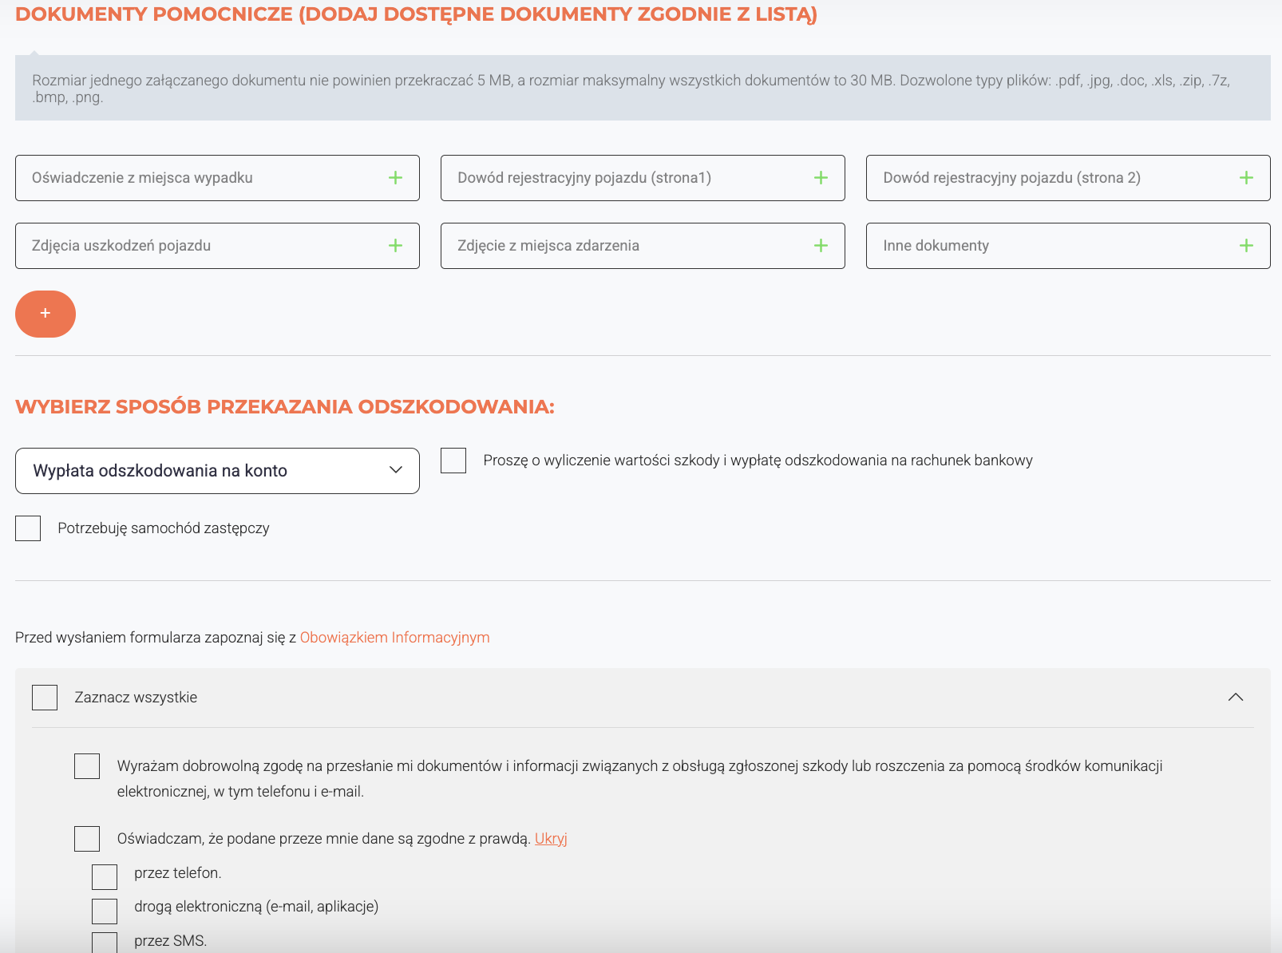The width and height of the screenshot is (1282, 953).
Task: Check Oświadczam, że podane dane są zgodne checkbox
Action: point(87,839)
